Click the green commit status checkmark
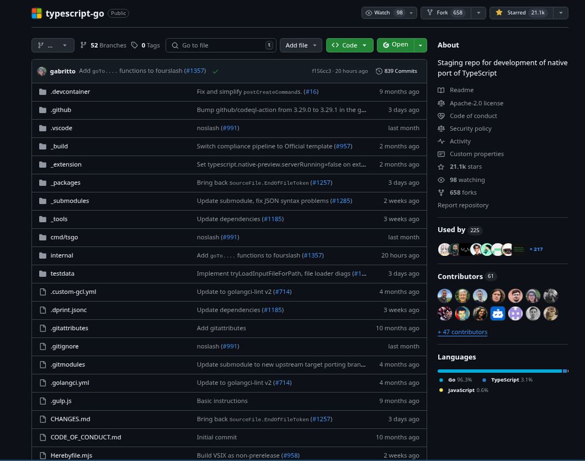This screenshot has height=461, width=585. coord(215,71)
